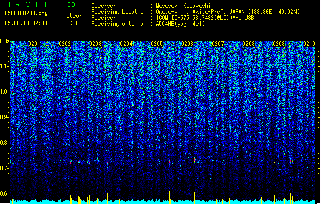This screenshot has width=321, height=204.
Task: Select observer name Masayuki Kobayashi
Action: [183, 6]
